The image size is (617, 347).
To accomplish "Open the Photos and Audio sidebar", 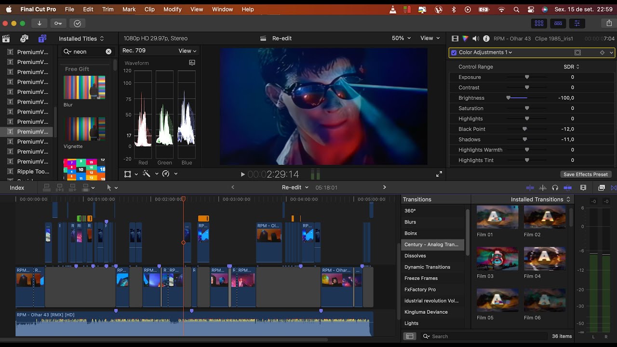I will [24, 39].
